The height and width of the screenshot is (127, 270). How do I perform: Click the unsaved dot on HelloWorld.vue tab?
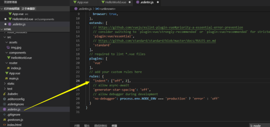tap(130, 2)
